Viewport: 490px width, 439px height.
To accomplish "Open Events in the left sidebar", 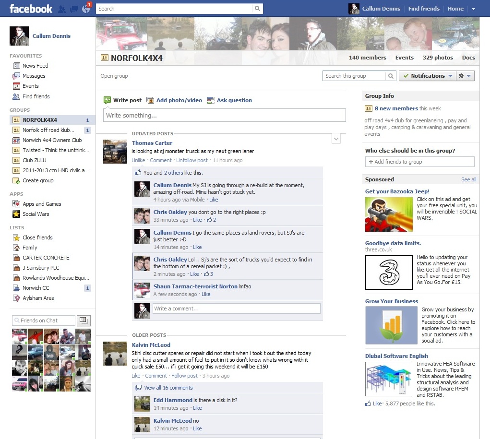I will pos(30,86).
